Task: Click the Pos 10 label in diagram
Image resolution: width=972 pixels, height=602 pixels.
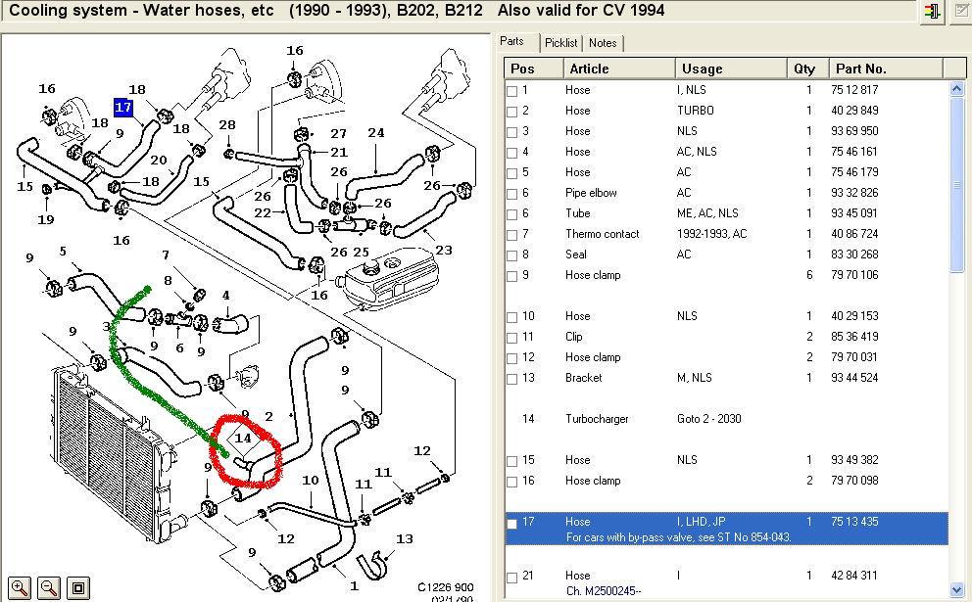Action: (310, 480)
